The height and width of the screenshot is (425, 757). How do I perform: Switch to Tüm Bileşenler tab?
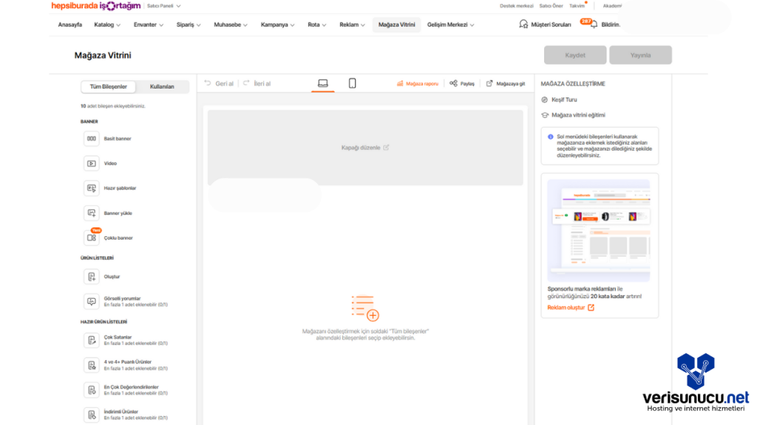(108, 87)
